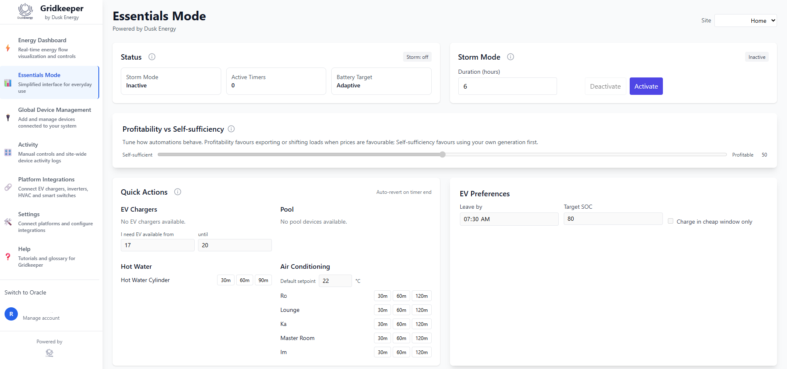Run Master Room AC for 120m
787x369 pixels.
(x=422, y=338)
